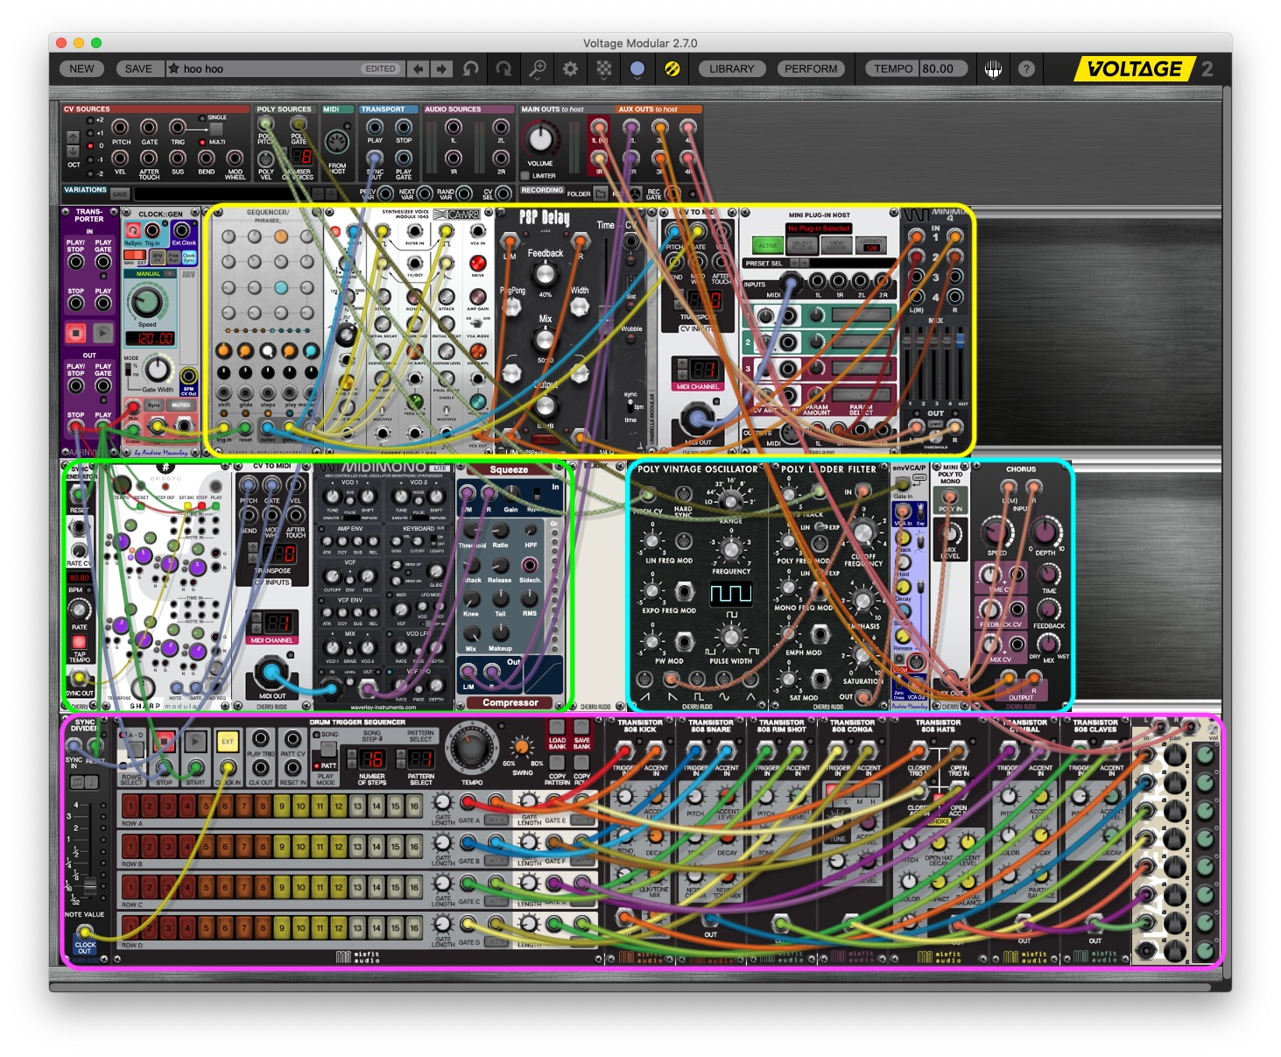
Task: Open the settings gear in toolbar
Action: pos(570,68)
